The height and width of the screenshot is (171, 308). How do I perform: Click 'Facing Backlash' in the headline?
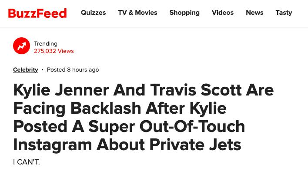(77, 109)
